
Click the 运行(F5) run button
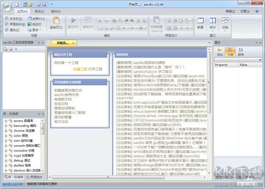coord(73,23)
